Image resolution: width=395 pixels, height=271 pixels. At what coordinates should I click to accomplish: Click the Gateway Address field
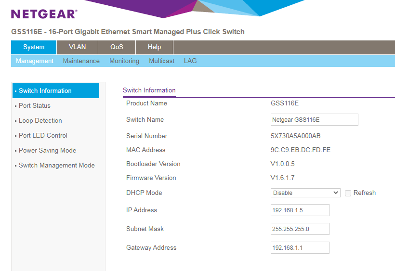click(300, 248)
